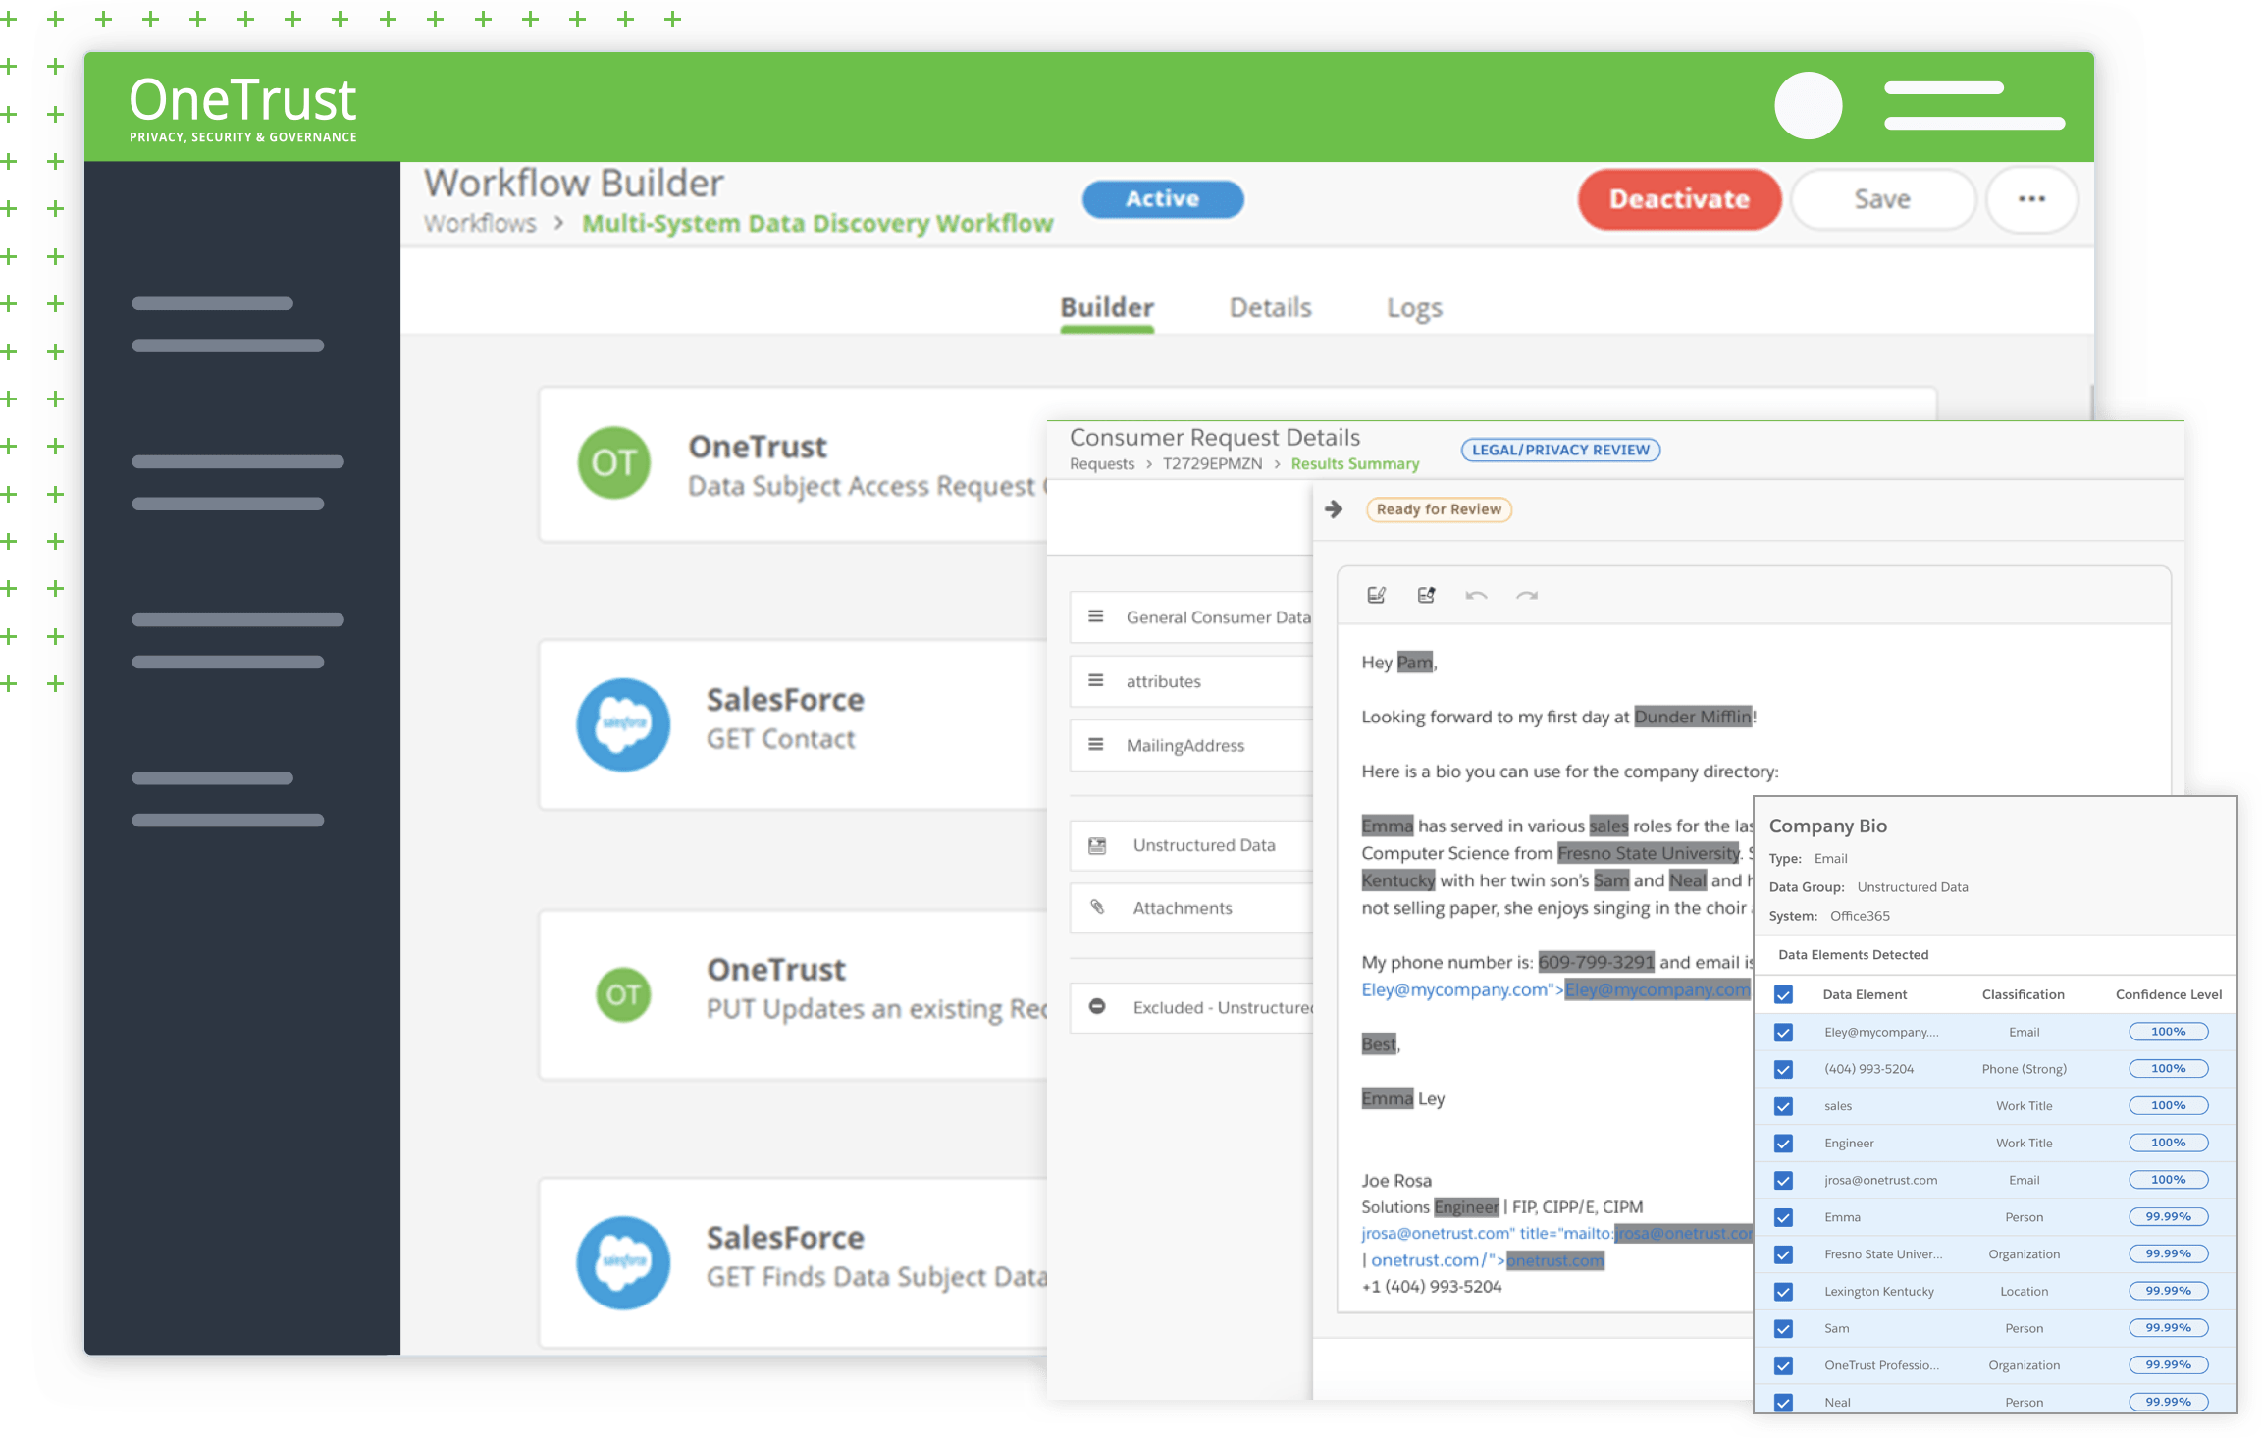Image resolution: width=2262 pixels, height=1438 pixels.
Task: Click the Save button
Action: (x=1882, y=199)
